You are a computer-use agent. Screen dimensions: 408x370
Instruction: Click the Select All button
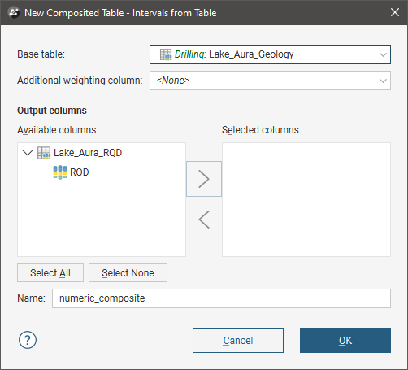(x=50, y=273)
